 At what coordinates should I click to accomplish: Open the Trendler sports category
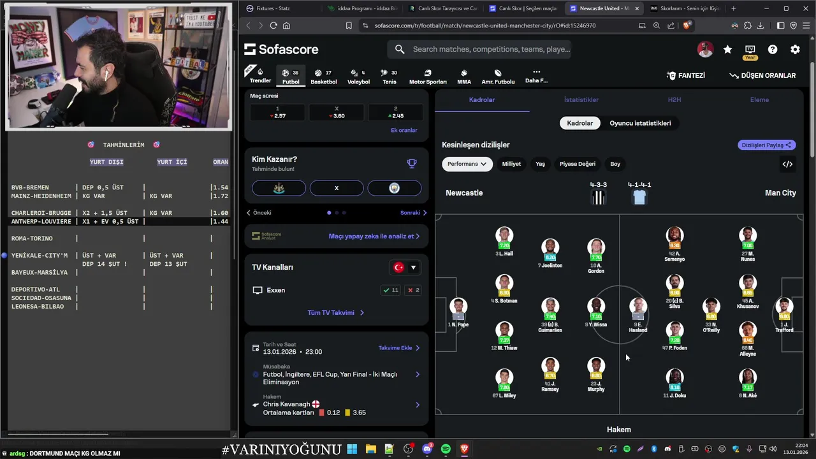click(x=260, y=76)
